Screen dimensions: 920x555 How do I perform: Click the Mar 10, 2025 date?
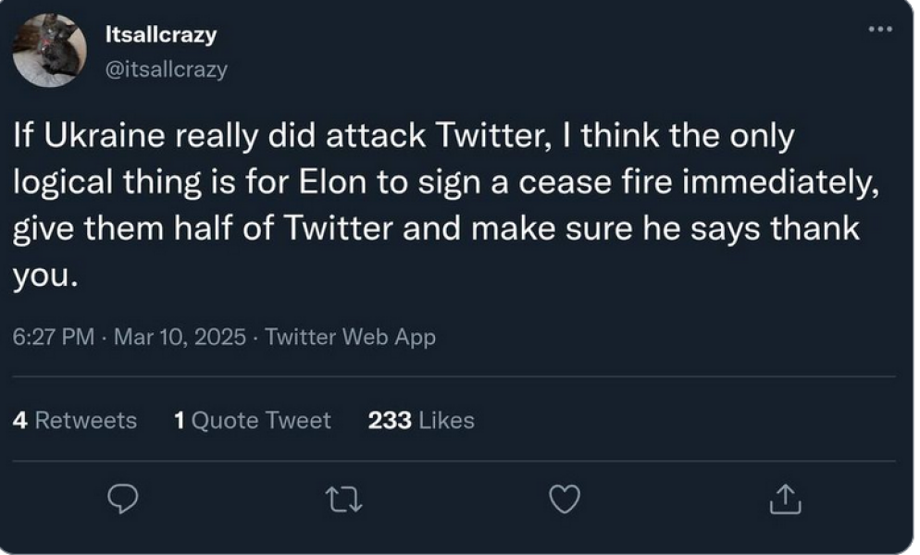click(x=180, y=338)
